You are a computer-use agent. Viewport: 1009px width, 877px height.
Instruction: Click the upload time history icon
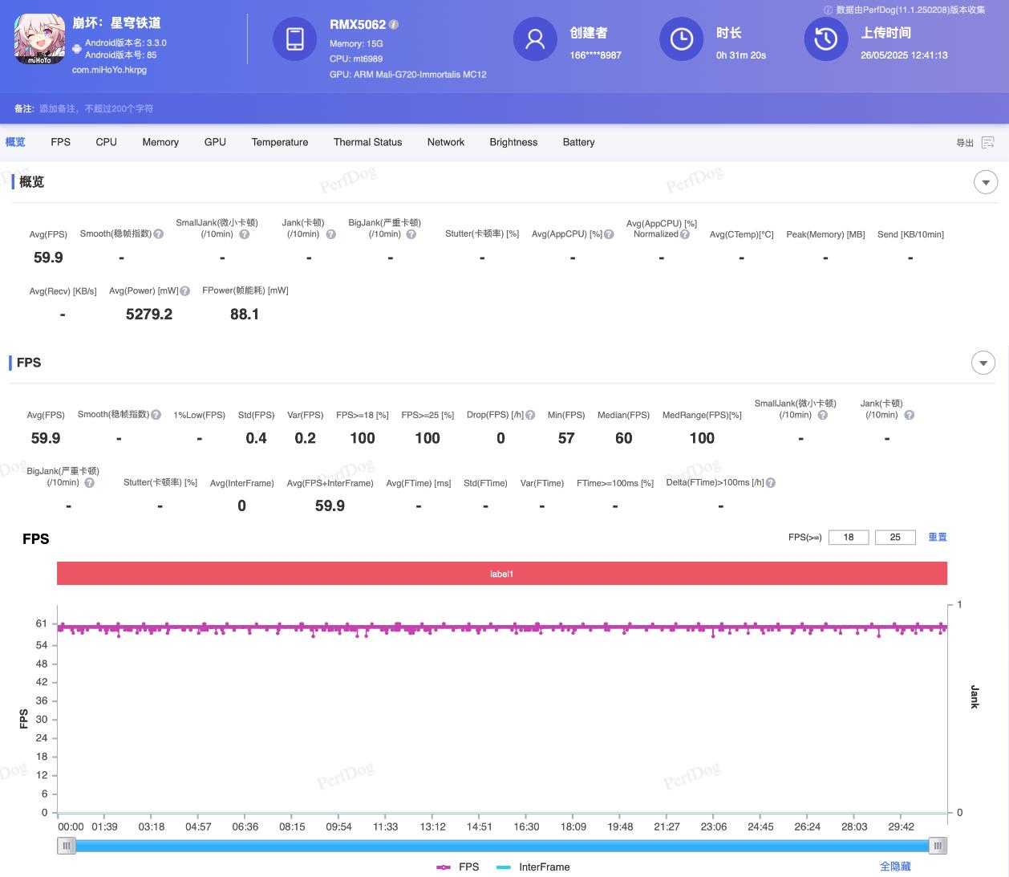click(826, 39)
